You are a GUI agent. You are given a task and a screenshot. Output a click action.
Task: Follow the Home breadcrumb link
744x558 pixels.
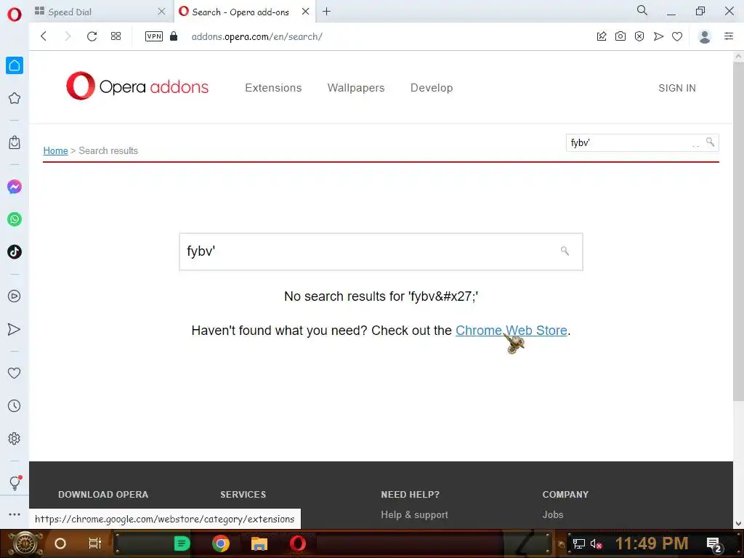(55, 150)
